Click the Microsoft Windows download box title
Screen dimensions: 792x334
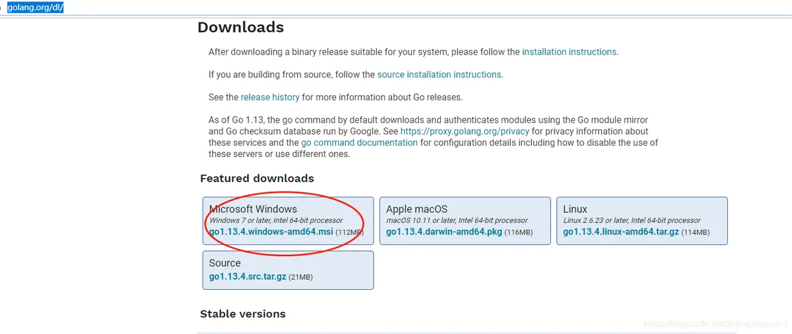point(253,209)
